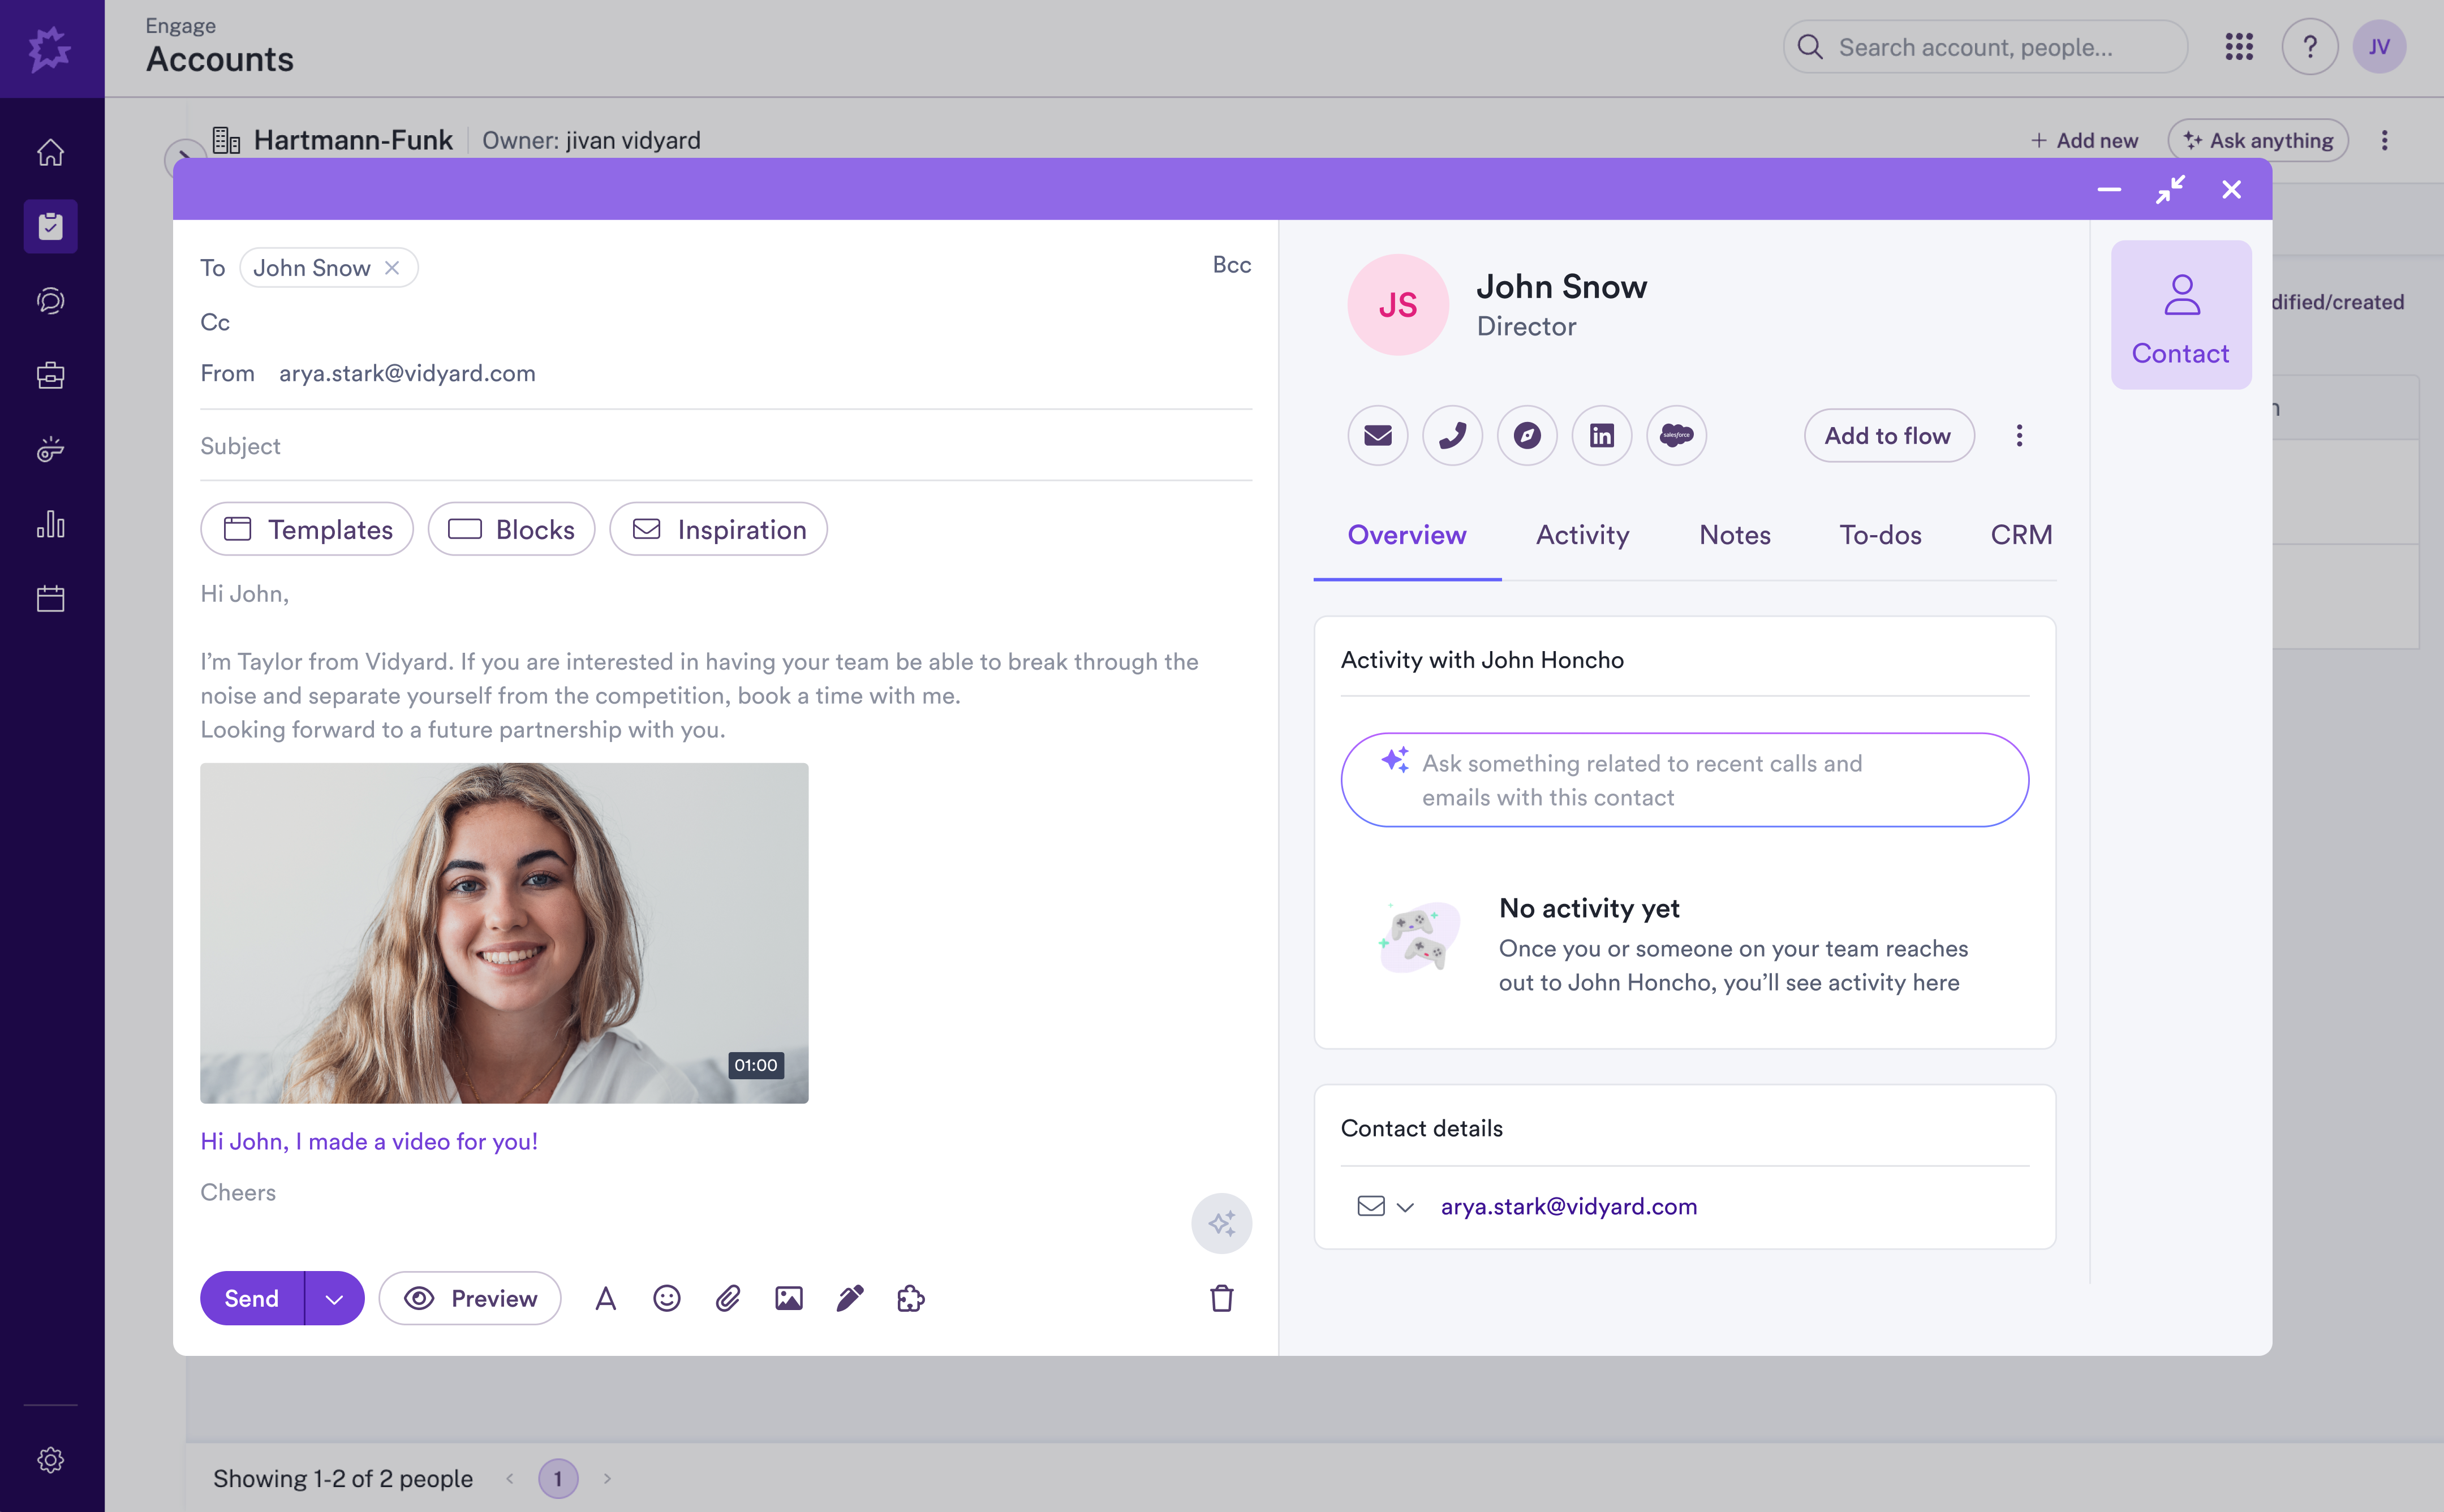
Task: Open the Templates button
Action: (x=307, y=529)
